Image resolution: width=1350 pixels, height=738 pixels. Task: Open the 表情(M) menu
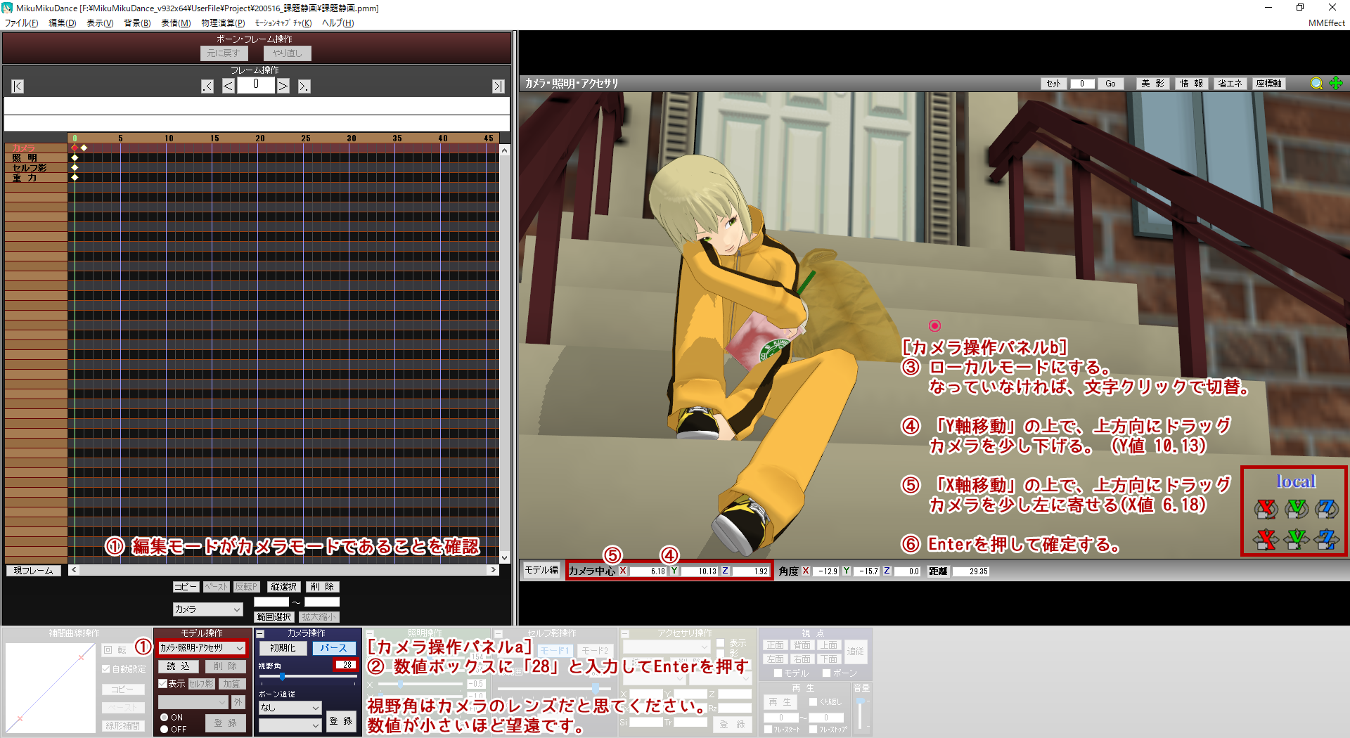pyautogui.click(x=176, y=23)
